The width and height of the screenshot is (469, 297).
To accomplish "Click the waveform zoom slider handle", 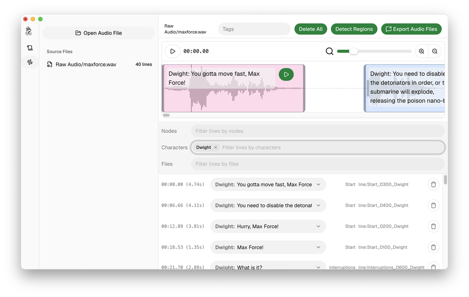I will [353, 51].
